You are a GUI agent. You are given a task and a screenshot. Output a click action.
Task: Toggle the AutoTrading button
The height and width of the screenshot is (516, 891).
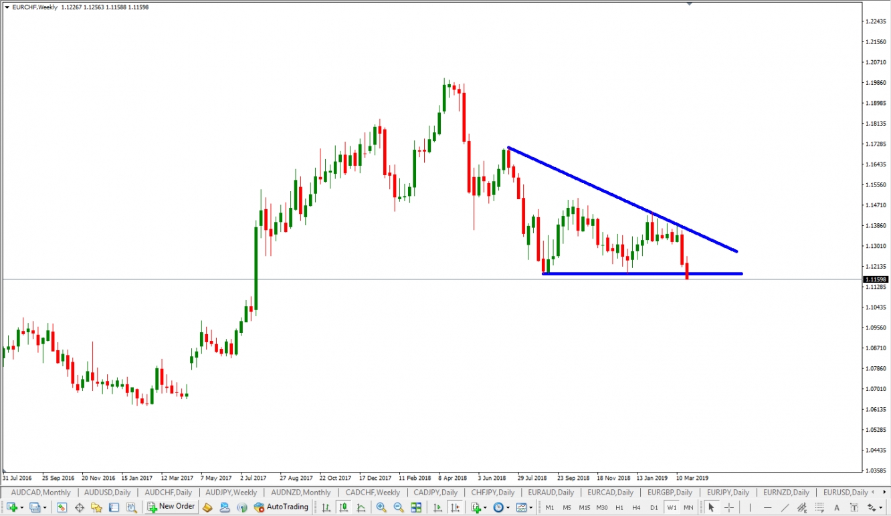click(281, 507)
